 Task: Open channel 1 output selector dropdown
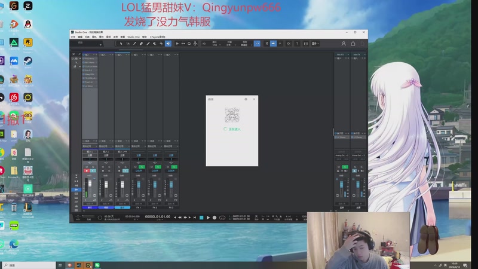(90, 155)
